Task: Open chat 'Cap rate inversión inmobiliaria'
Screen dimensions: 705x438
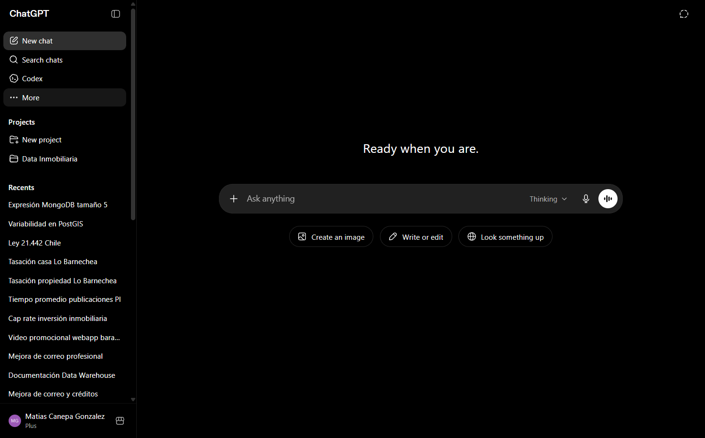Action: coord(65,319)
